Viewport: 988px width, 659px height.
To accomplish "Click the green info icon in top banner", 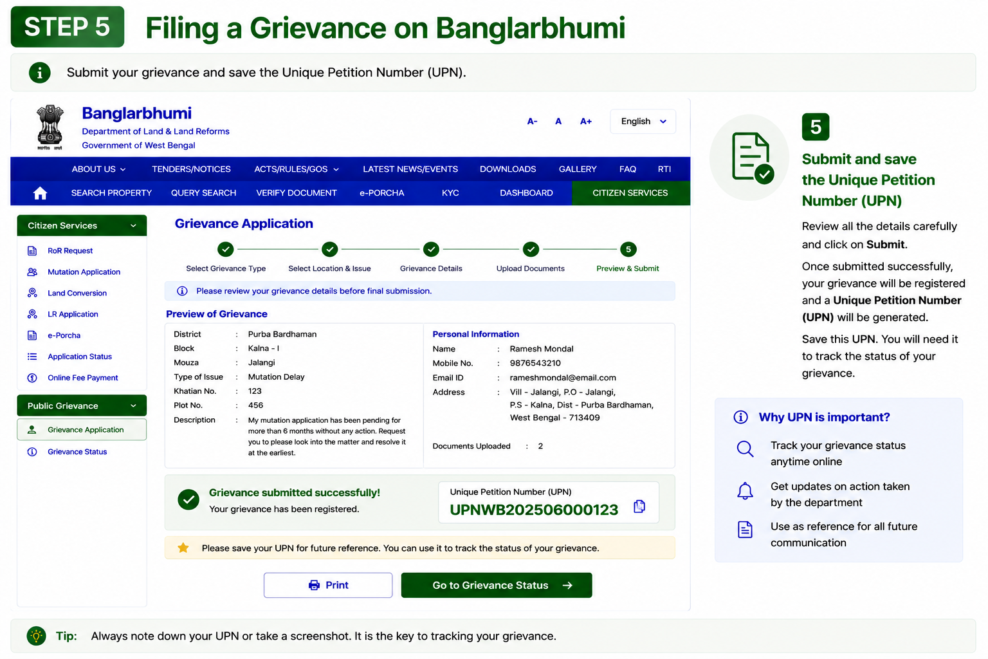I will click(x=40, y=73).
